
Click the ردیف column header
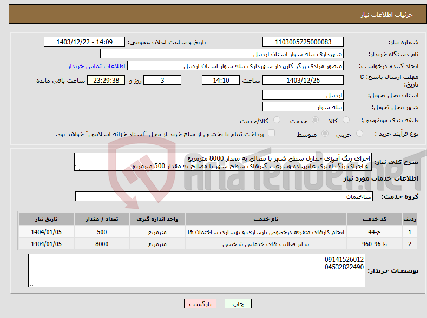point(410,219)
